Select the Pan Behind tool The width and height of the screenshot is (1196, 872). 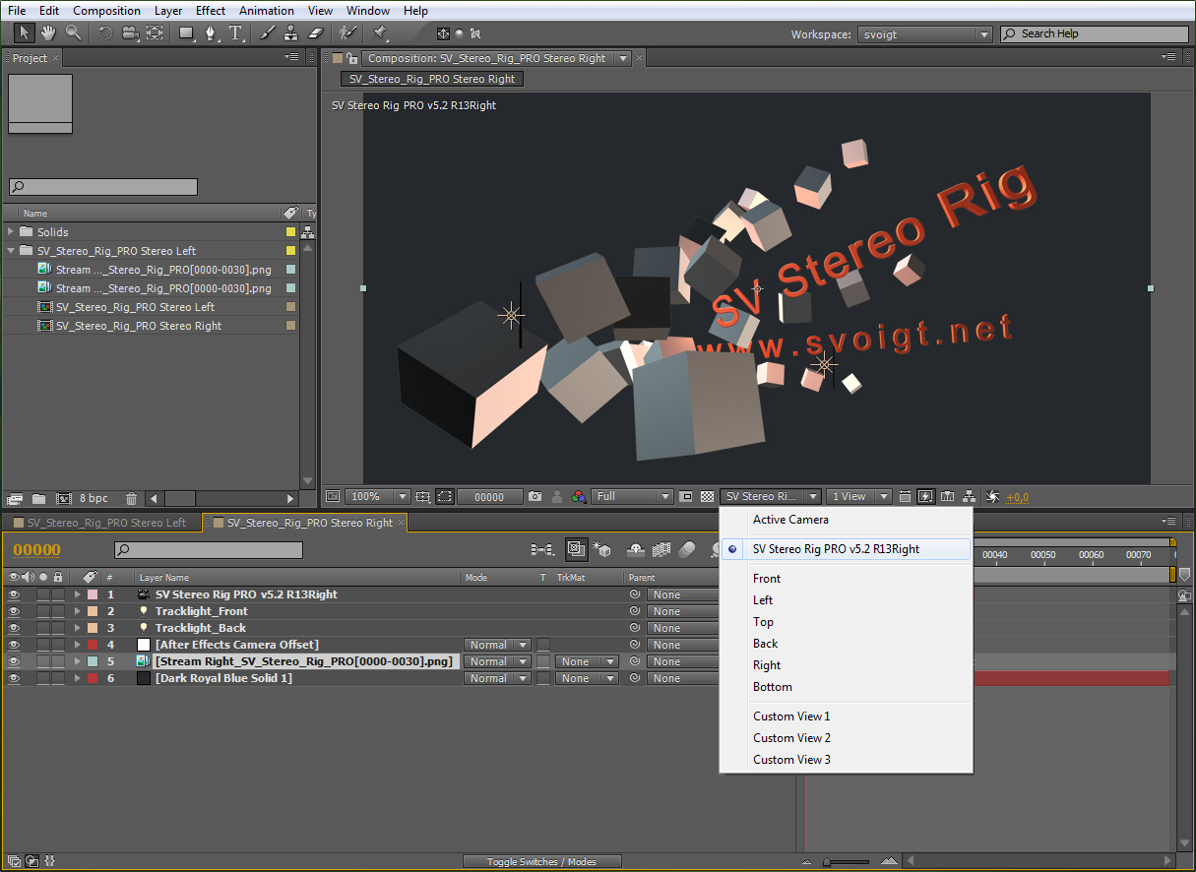pyautogui.click(x=155, y=32)
